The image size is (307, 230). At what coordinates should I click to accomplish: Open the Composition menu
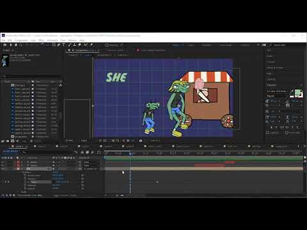21,40
